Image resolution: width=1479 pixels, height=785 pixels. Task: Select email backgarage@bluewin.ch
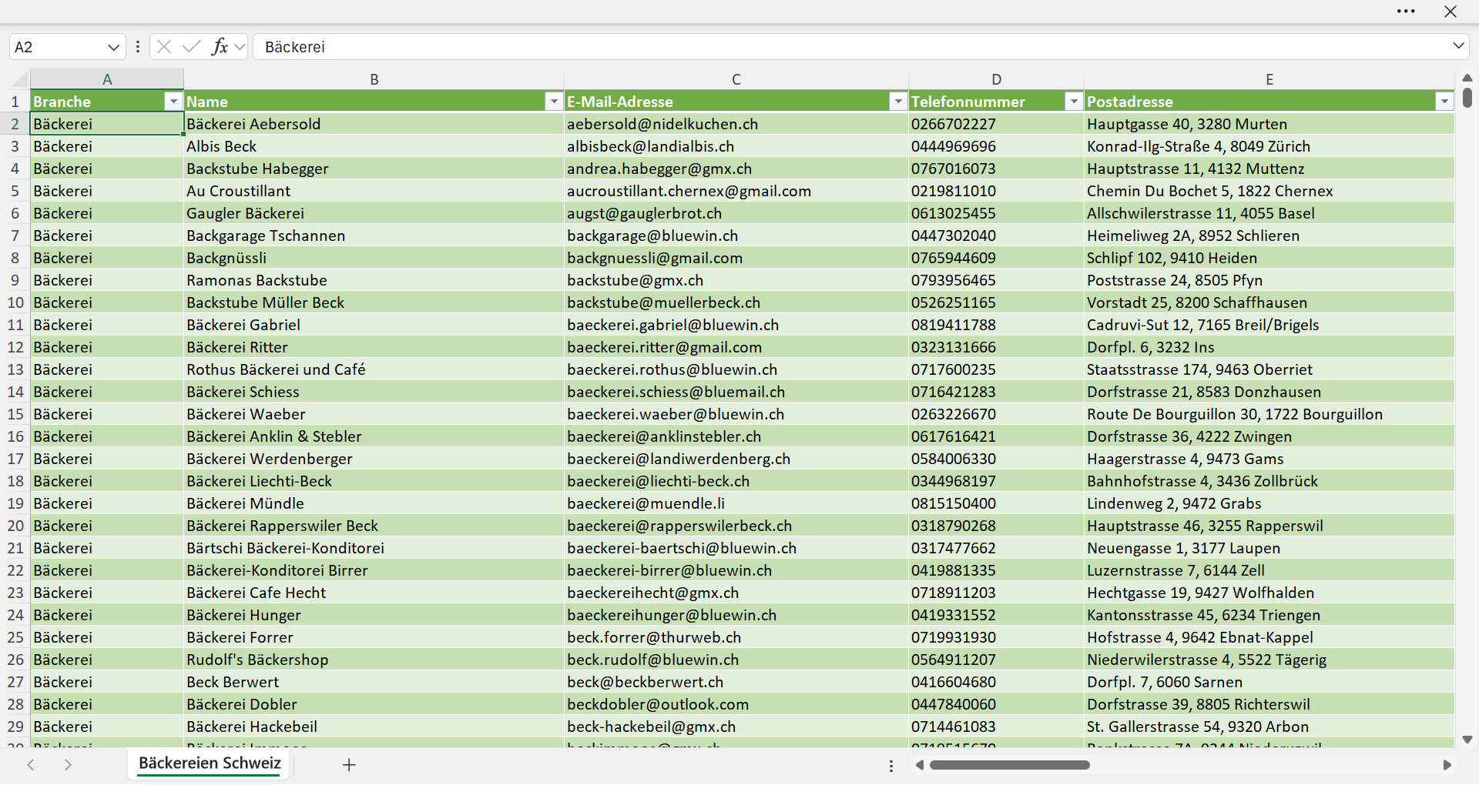click(736, 235)
